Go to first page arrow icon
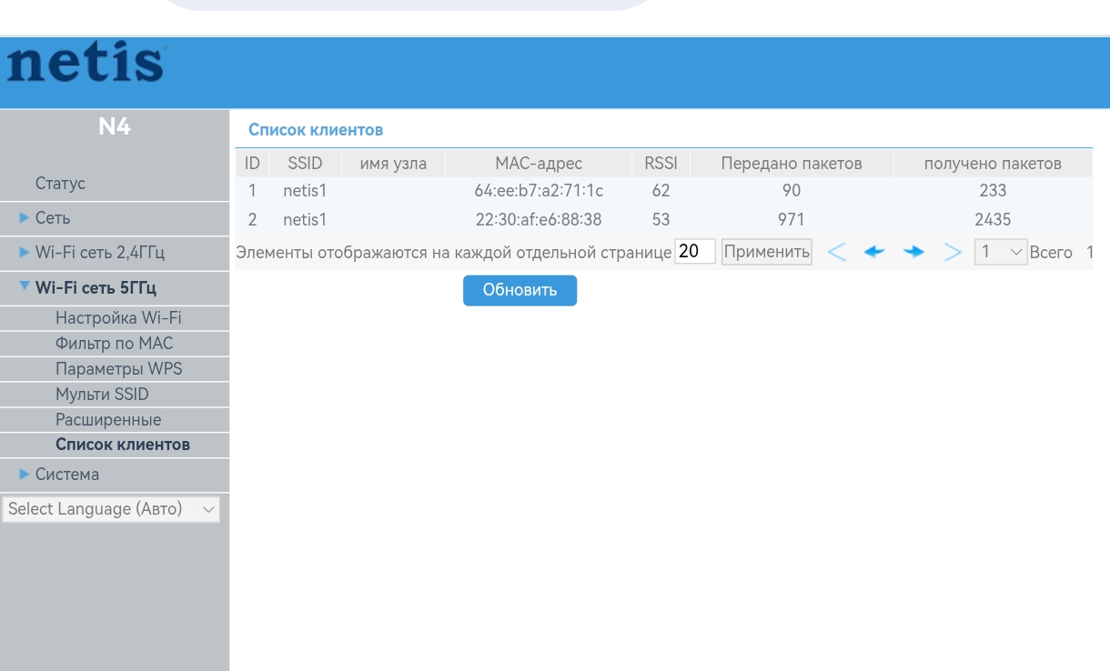The width and height of the screenshot is (1110, 671). point(836,252)
